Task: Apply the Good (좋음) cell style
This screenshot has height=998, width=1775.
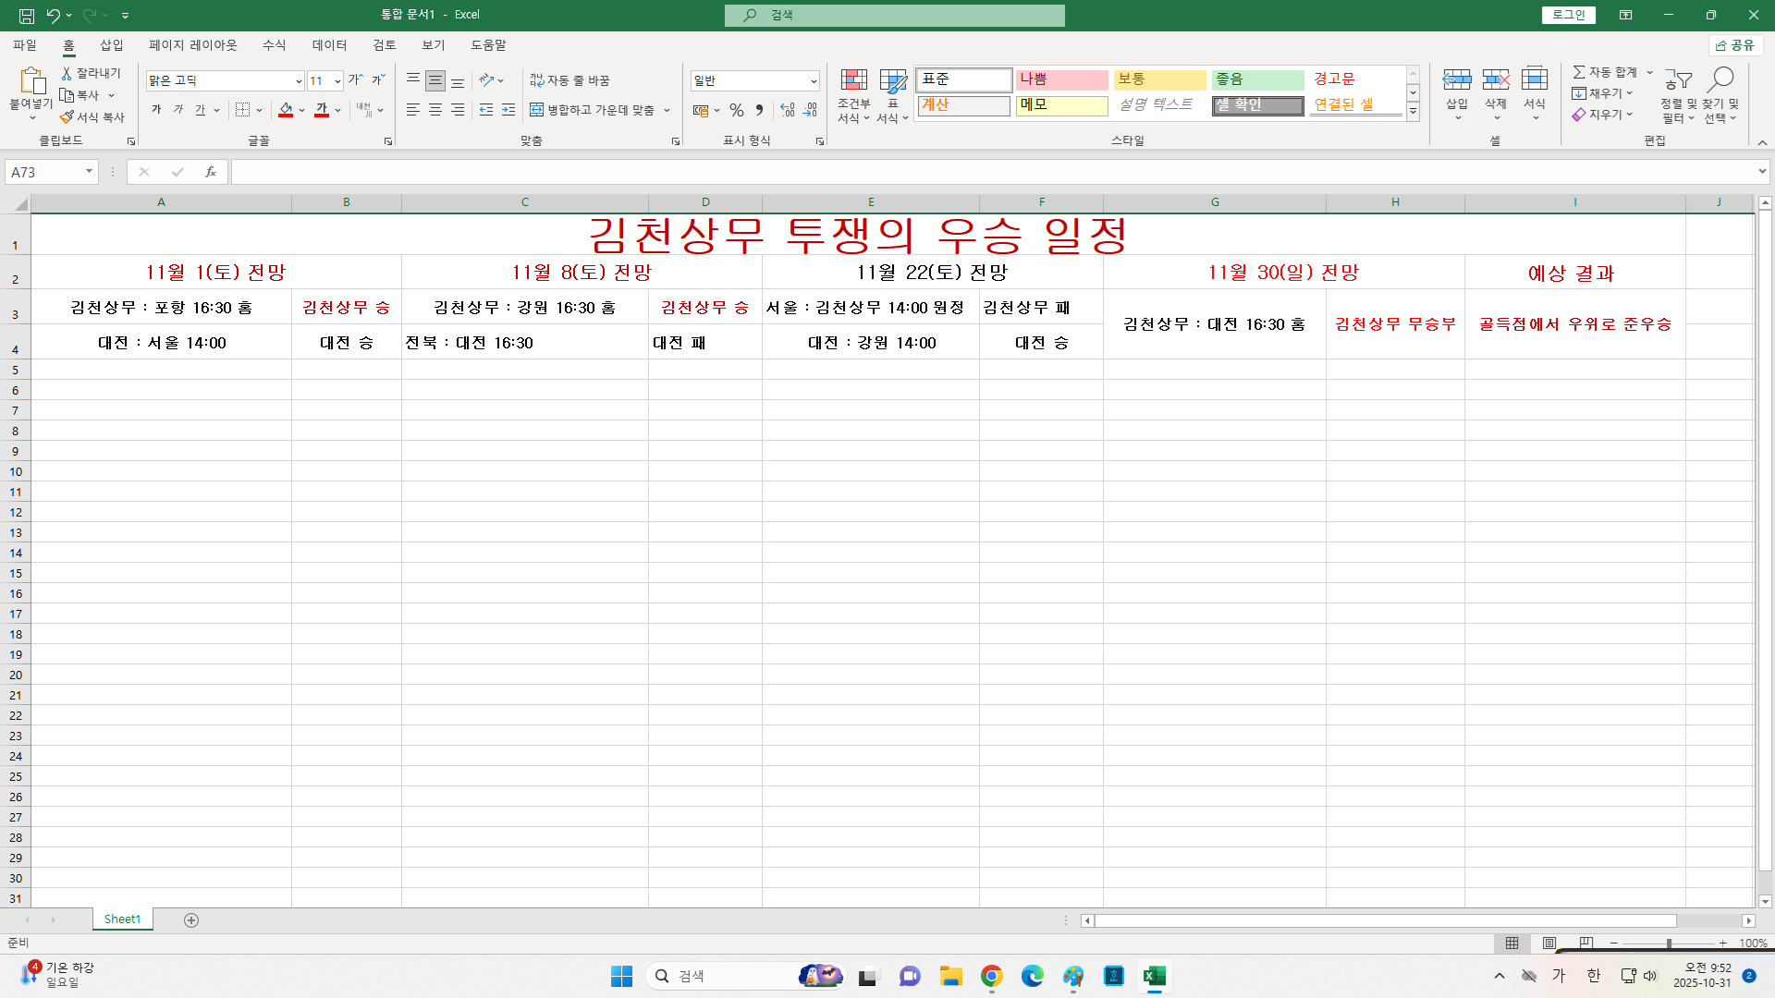Action: (x=1257, y=79)
